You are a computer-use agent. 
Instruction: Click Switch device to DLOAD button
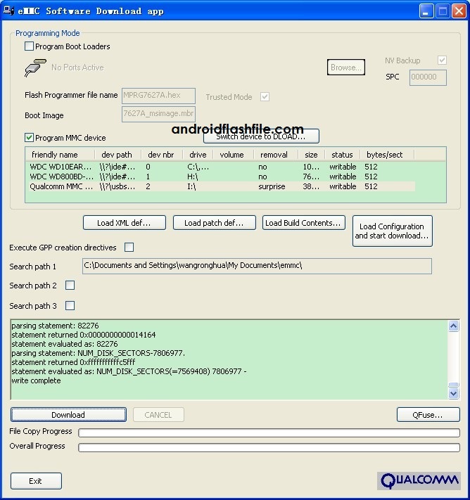coord(261,136)
